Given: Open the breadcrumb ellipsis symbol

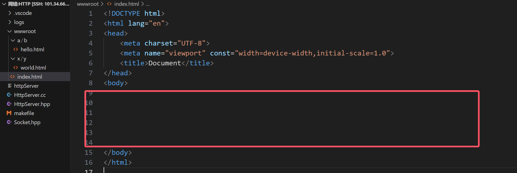Looking at the screenshot, I should pos(148,4).
